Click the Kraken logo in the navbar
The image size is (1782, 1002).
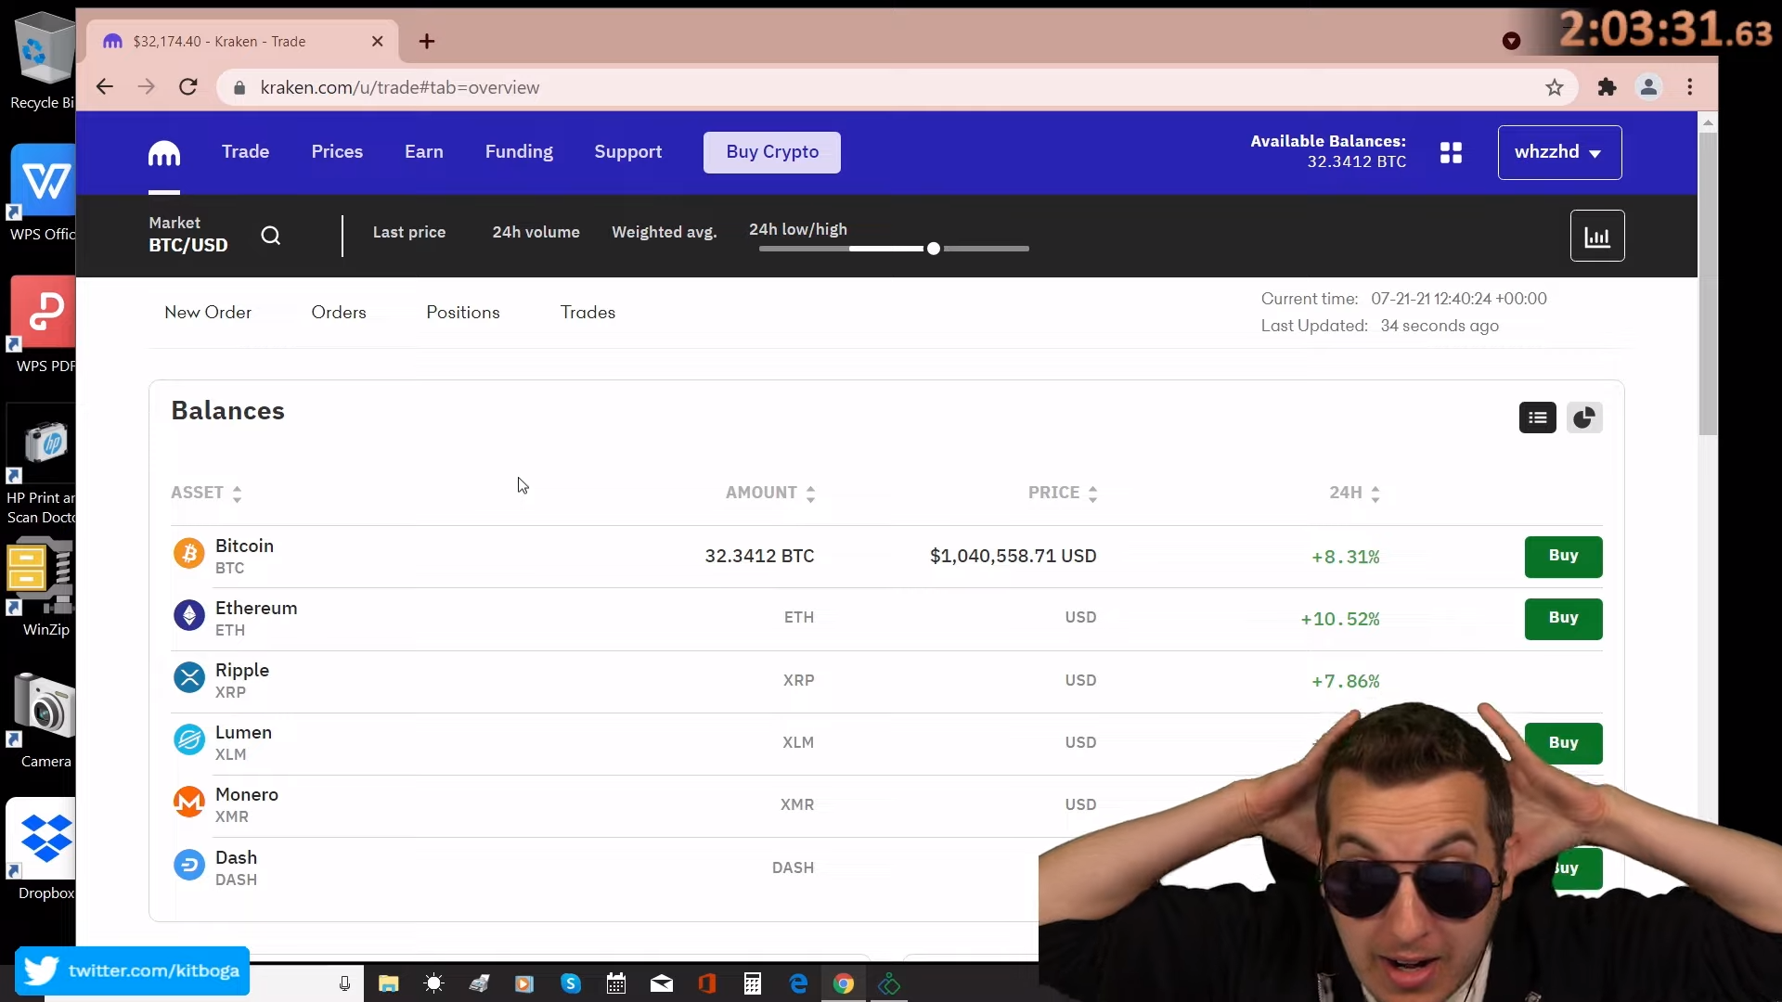[164, 153]
